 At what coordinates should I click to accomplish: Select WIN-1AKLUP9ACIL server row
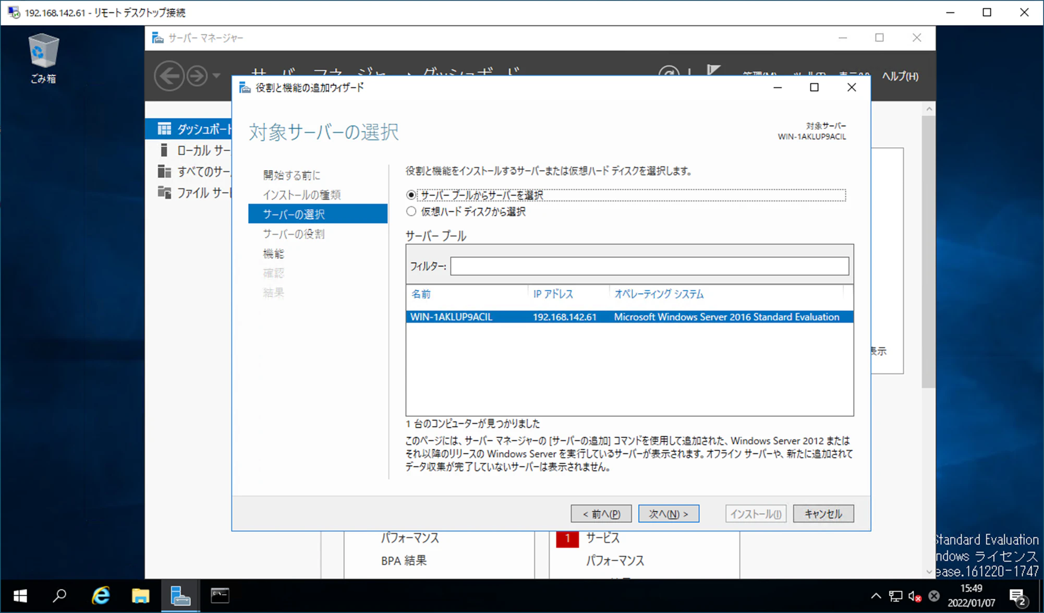point(629,317)
